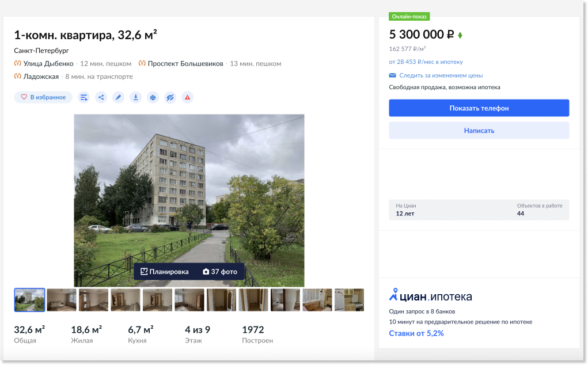Click 'Один запрос в 8 банков' text

click(x=422, y=311)
